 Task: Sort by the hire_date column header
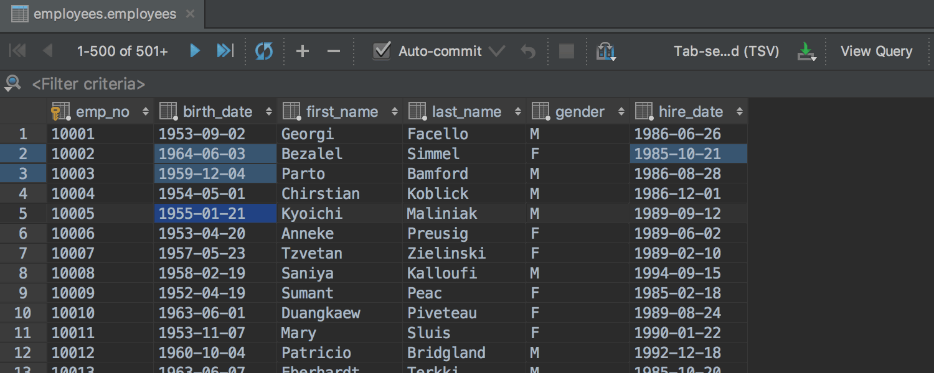pyautogui.click(x=691, y=112)
